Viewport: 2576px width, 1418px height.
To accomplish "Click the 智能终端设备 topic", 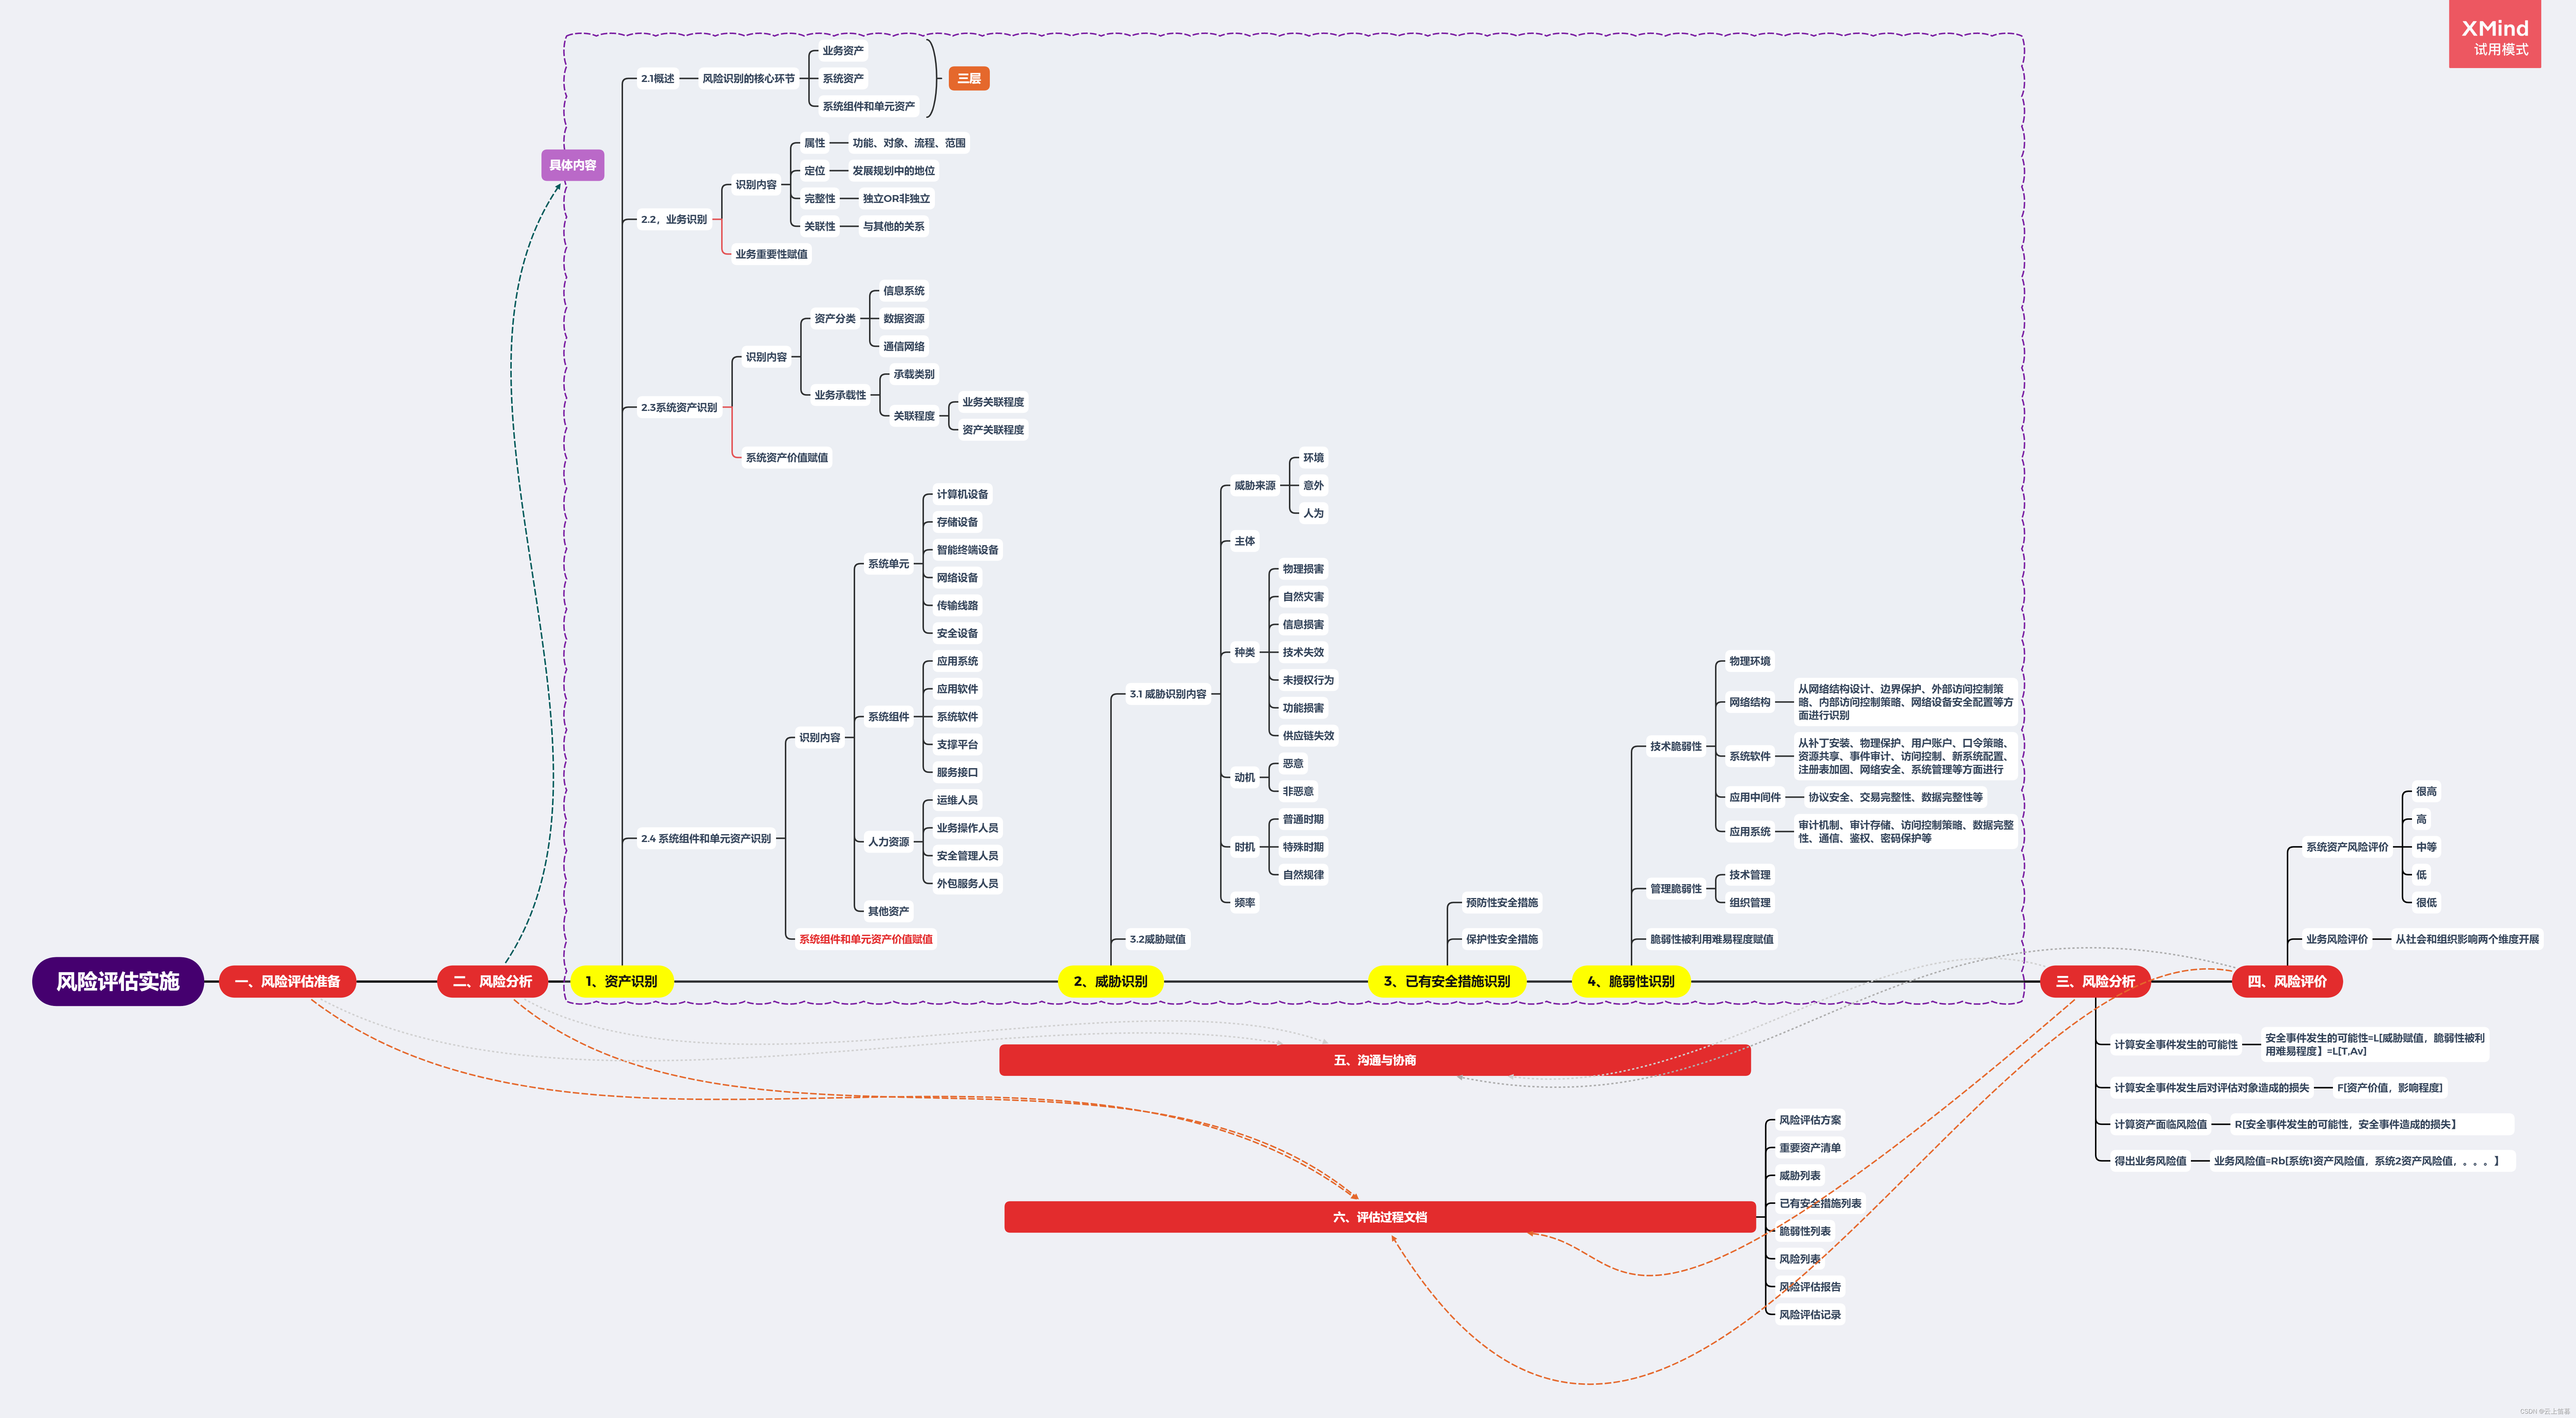I will pos(967,550).
